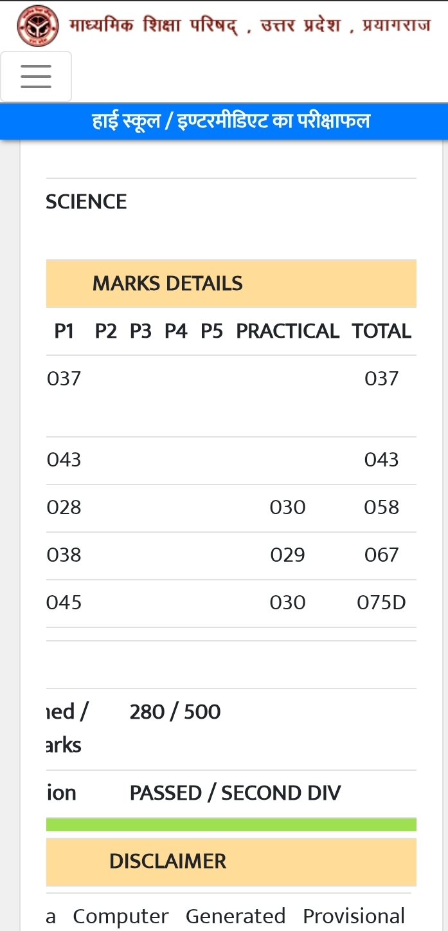Select the SCIENCE stream label
Viewport: 448px width, 931px height.
[x=86, y=201]
